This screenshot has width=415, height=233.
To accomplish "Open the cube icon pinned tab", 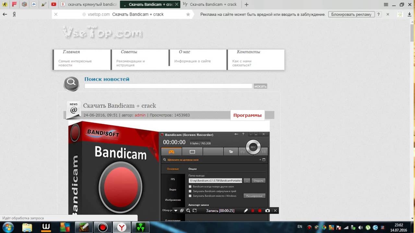I will point(24,5).
